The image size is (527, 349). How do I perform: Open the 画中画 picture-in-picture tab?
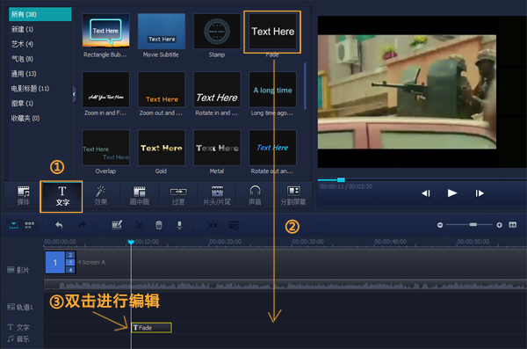139,195
